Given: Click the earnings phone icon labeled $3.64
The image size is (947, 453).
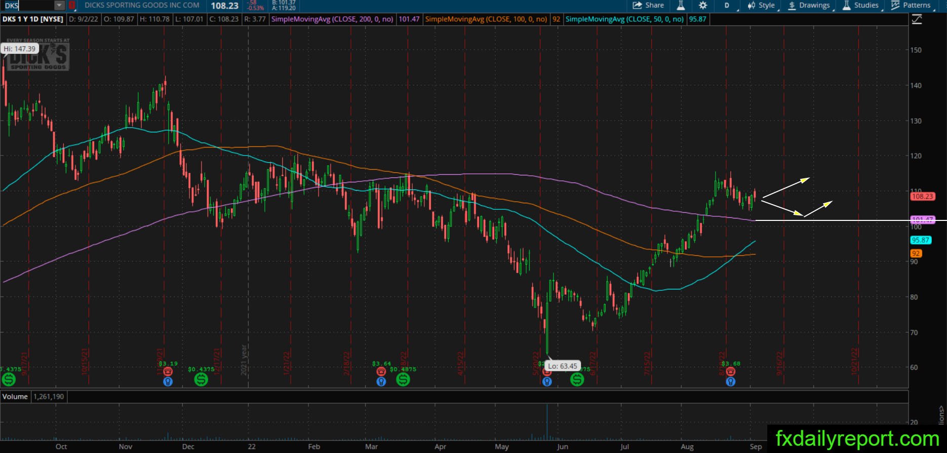Looking at the screenshot, I should [381, 371].
